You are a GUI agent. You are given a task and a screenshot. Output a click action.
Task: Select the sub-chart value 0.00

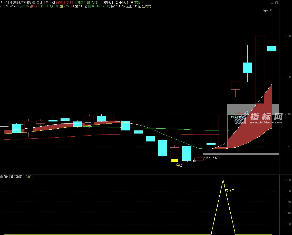point(28,177)
